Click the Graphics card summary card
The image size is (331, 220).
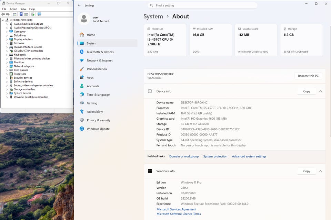tap(256, 40)
